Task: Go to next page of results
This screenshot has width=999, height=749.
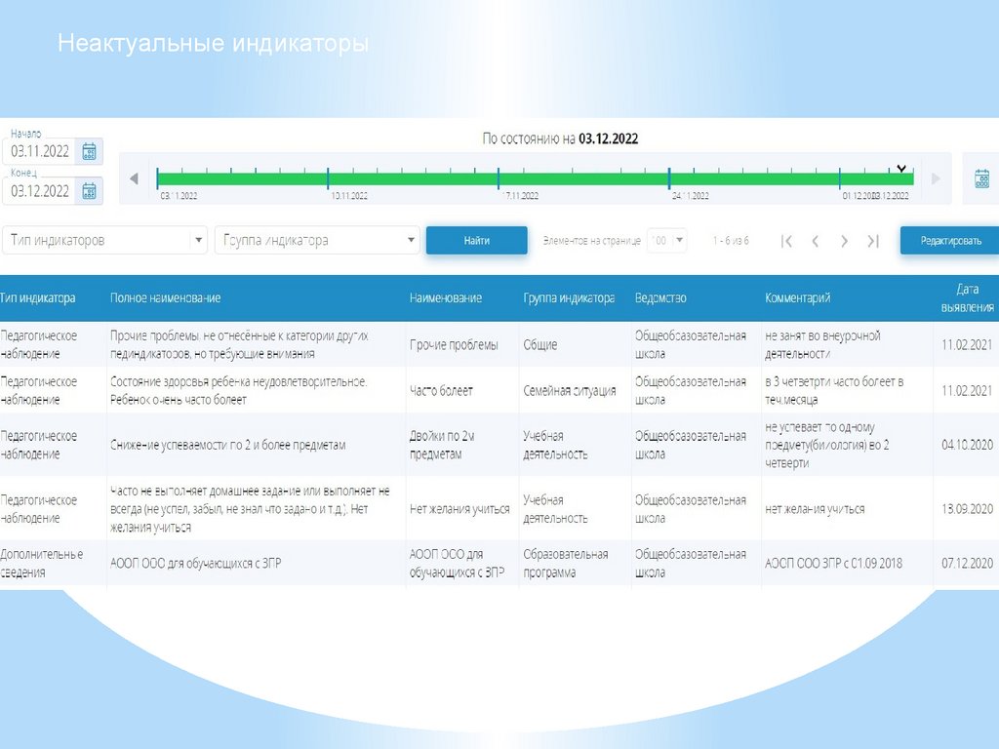Action: tap(844, 241)
